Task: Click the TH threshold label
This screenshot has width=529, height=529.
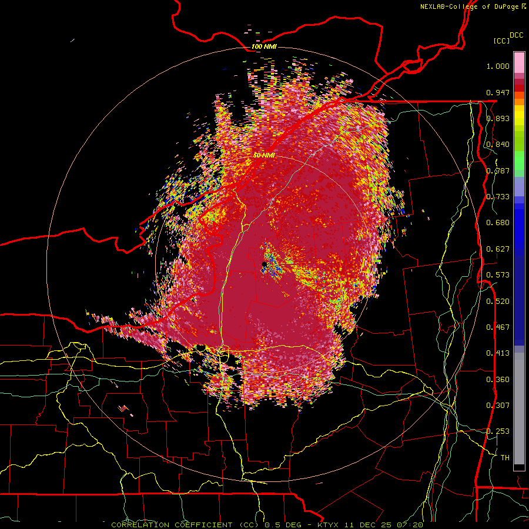Action: 505,458
